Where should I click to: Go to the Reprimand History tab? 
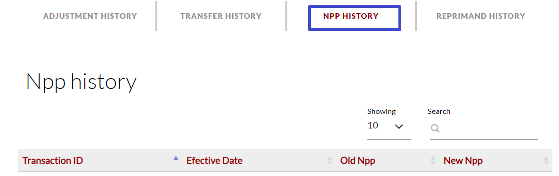480,16
